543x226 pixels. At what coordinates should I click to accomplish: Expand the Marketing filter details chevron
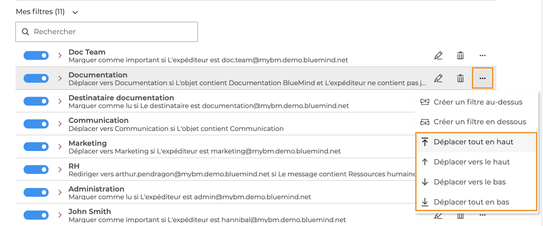[60, 147]
